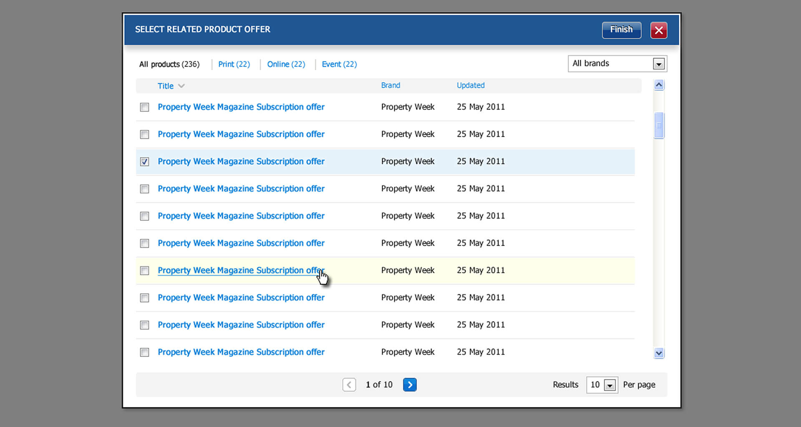
Task: Uncheck the selected third row checkbox
Action: click(x=144, y=162)
